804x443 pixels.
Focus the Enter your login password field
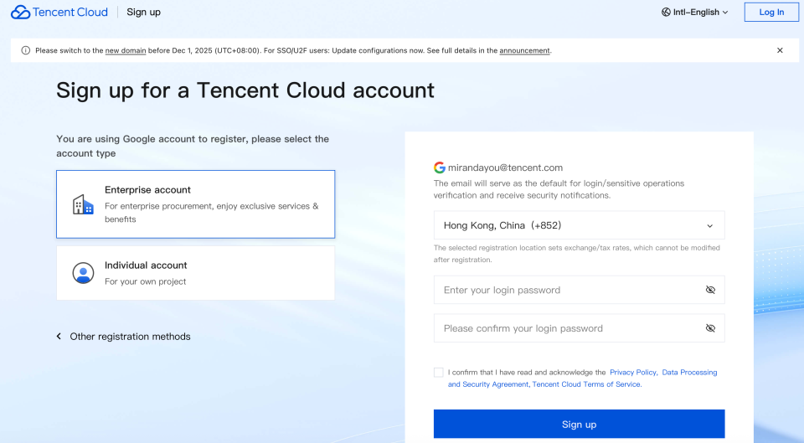click(x=579, y=290)
